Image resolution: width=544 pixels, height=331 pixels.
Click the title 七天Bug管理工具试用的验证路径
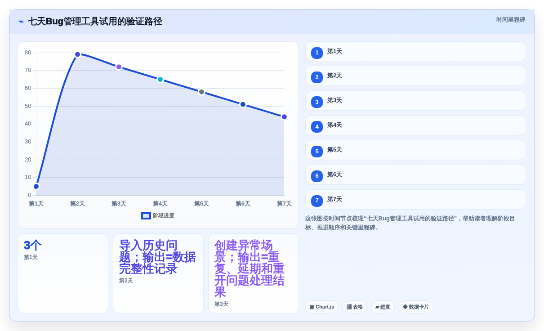[95, 22]
